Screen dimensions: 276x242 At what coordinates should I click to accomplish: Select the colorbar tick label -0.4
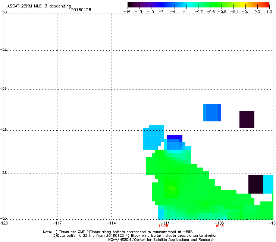click(x=234, y=12)
